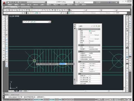Viewport: 134px width, 101px height.
Task: Click the first linetype ByLayer property value
Action: tap(95, 35)
